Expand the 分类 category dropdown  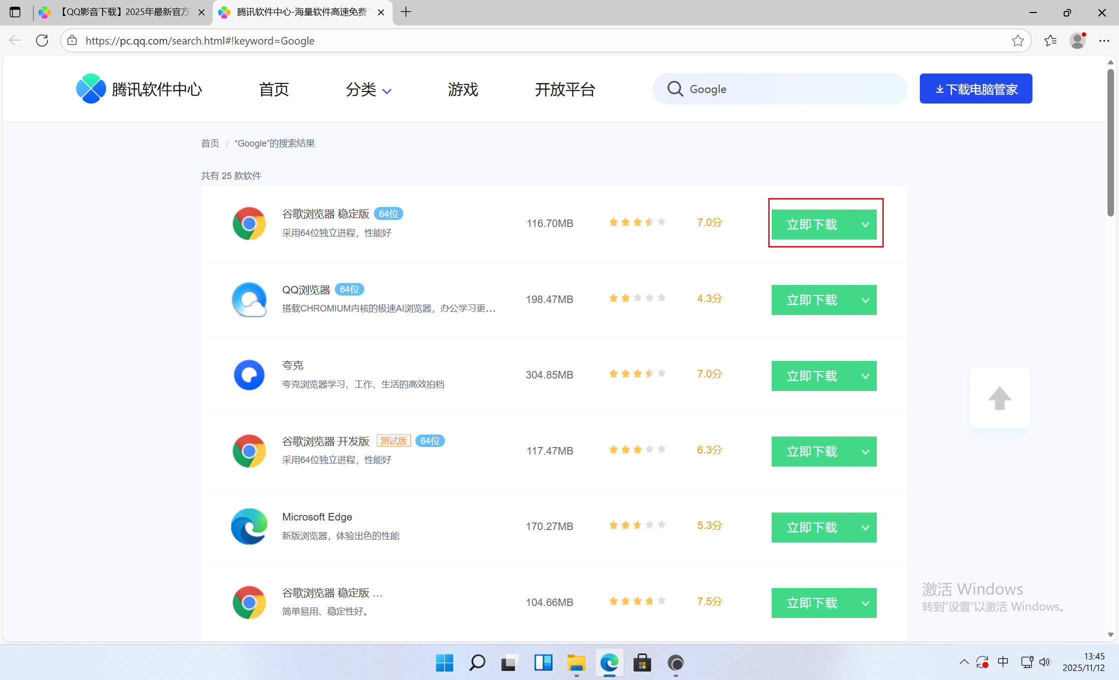[x=368, y=89]
